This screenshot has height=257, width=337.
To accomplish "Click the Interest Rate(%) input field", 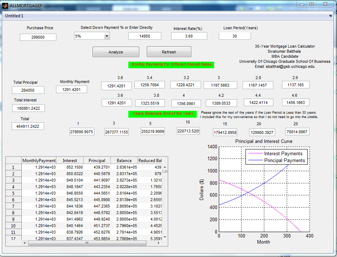I will click(189, 36).
